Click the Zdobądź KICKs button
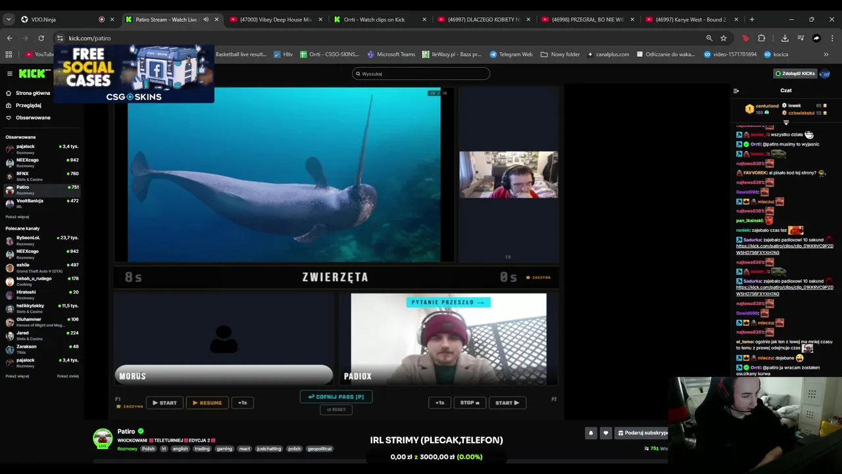The width and height of the screenshot is (842, 474). [x=795, y=74]
